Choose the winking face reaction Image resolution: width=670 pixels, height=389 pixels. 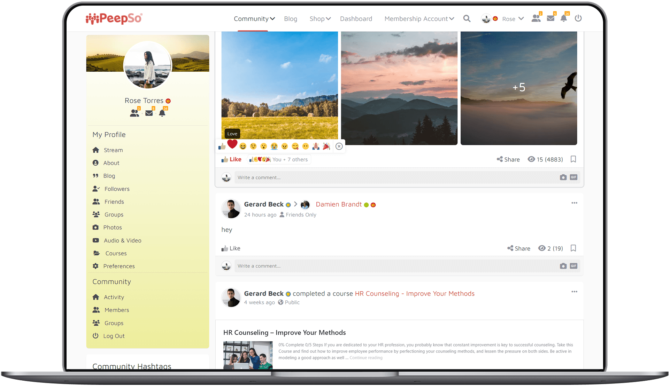tap(253, 146)
